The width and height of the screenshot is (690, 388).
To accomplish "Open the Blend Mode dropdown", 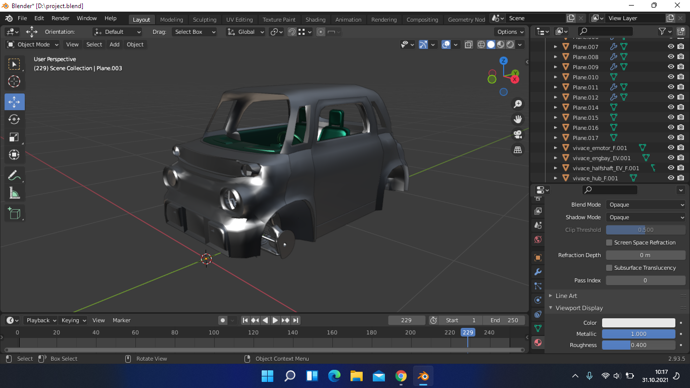I will 646,205.
